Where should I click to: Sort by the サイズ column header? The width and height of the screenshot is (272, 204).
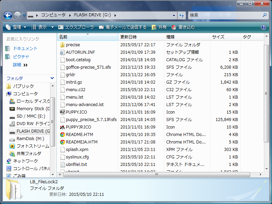pos(225,37)
